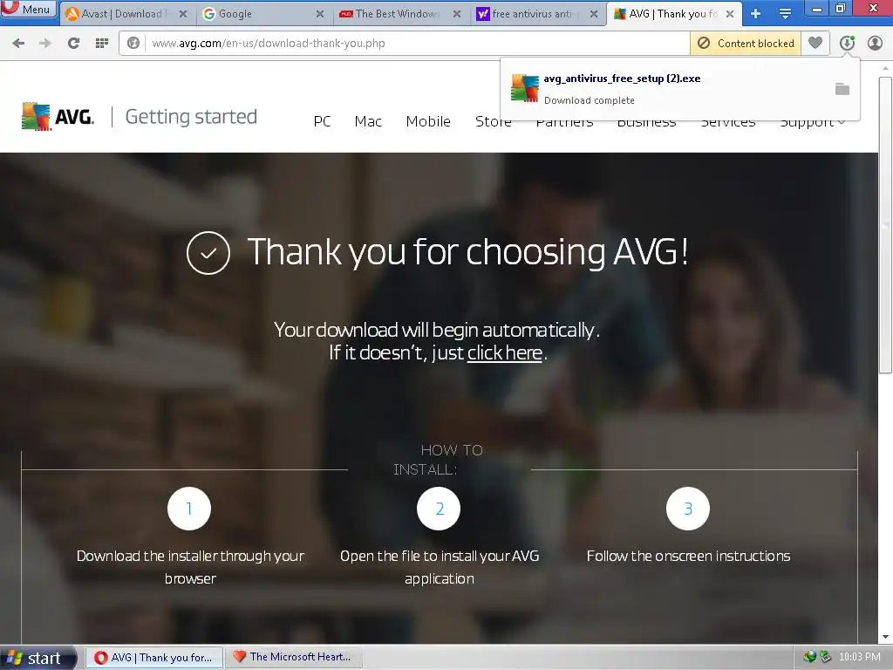Open the Mac navigation item
The image size is (893, 670).
pyautogui.click(x=368, y=121)
